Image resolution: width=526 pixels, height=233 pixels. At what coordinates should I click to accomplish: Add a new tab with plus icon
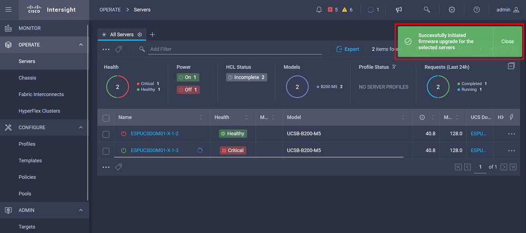point(152,35)
